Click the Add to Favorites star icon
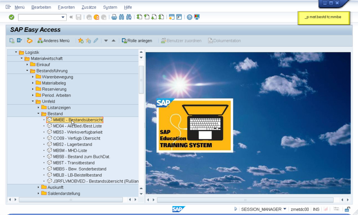This screenshot has height=215, width=358. (81, 41)
